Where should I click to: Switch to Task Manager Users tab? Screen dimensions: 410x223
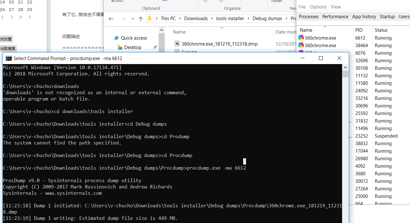tap(404, 17)
